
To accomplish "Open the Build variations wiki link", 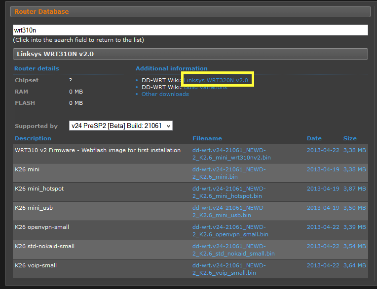I will point(205,87).
